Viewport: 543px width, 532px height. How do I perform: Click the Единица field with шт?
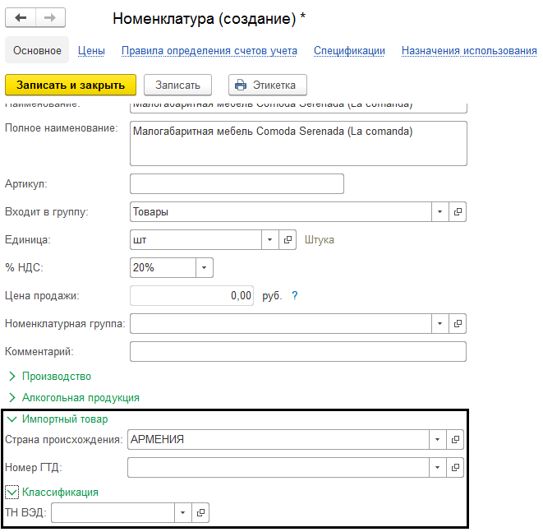pos(196,240)
